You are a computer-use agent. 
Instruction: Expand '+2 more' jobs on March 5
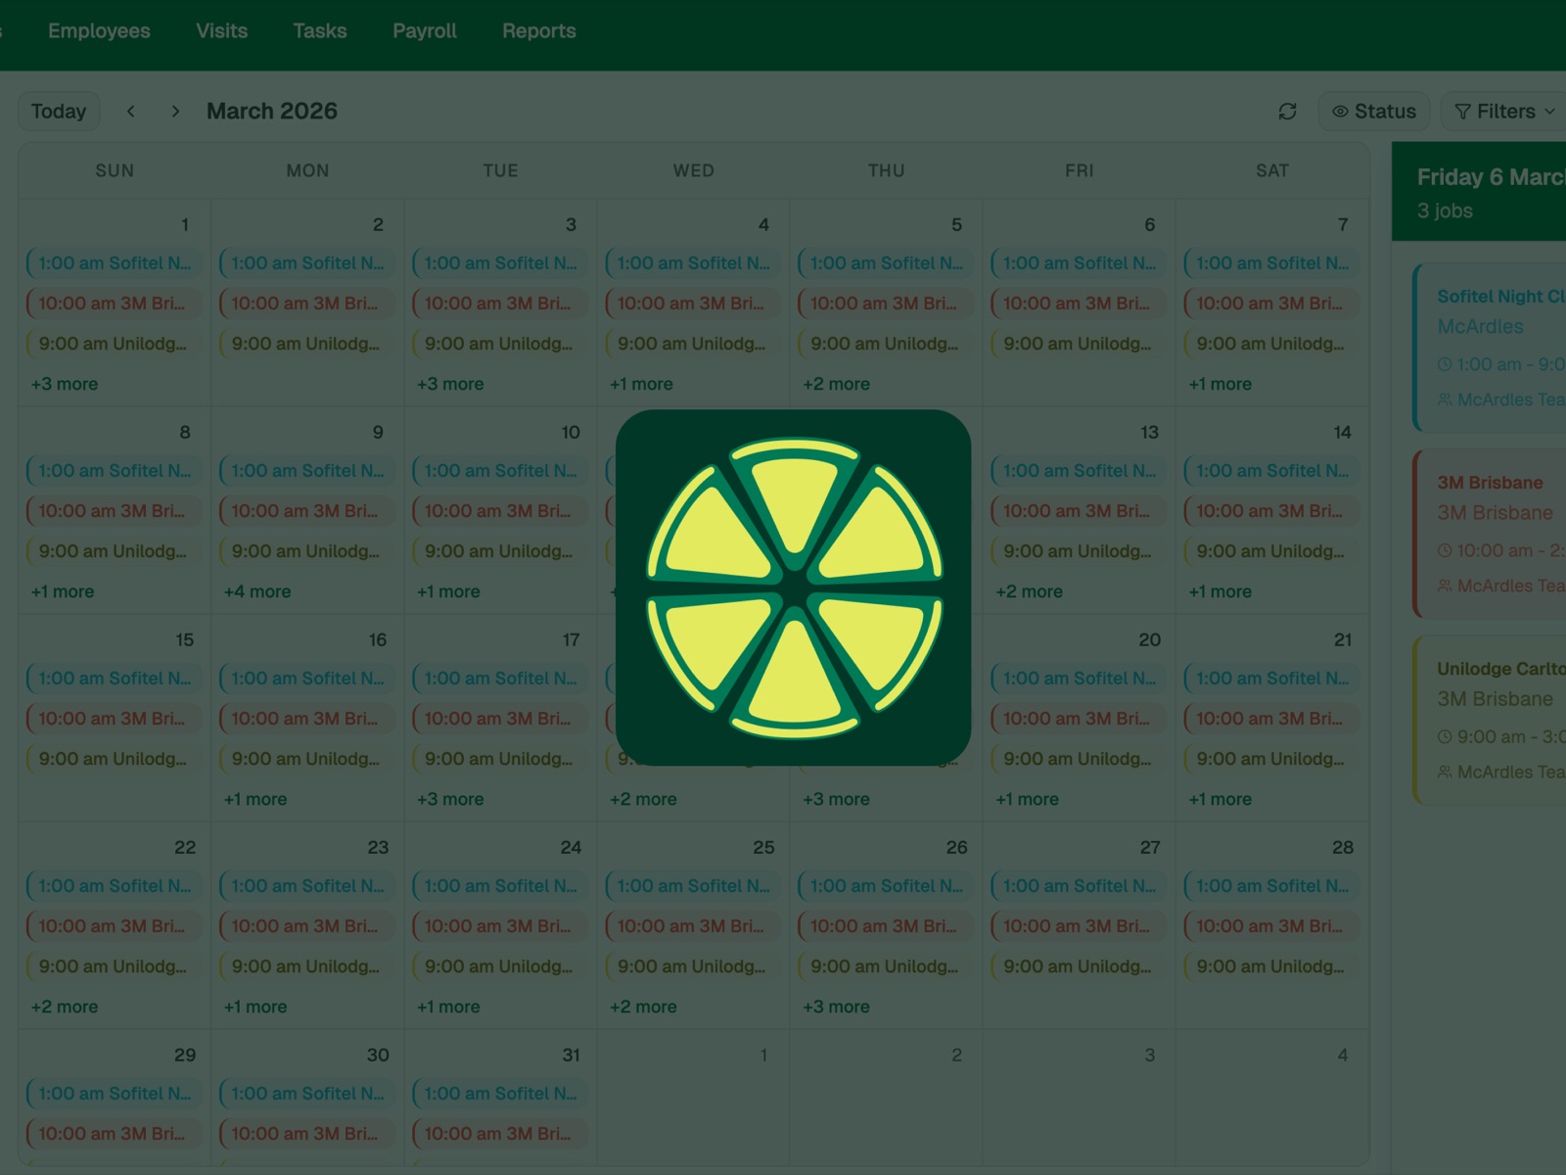coord(836,384)
